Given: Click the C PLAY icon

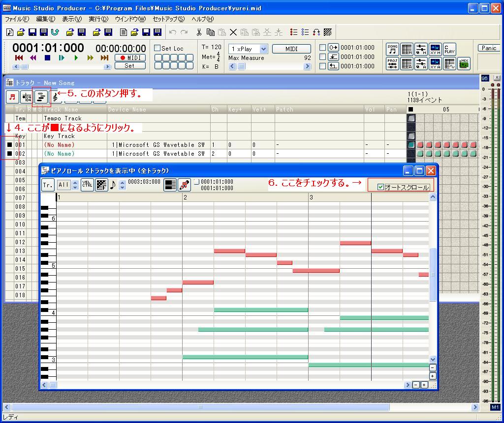Looking at the screenshot, I should (449, 49).
